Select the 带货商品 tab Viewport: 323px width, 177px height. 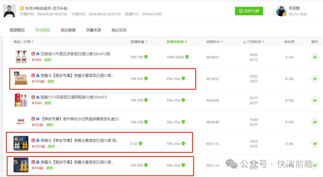(x=43, y=30)
